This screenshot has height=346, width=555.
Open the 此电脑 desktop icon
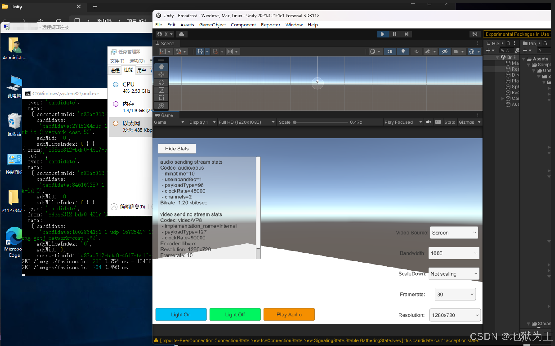tap(14, 87)
